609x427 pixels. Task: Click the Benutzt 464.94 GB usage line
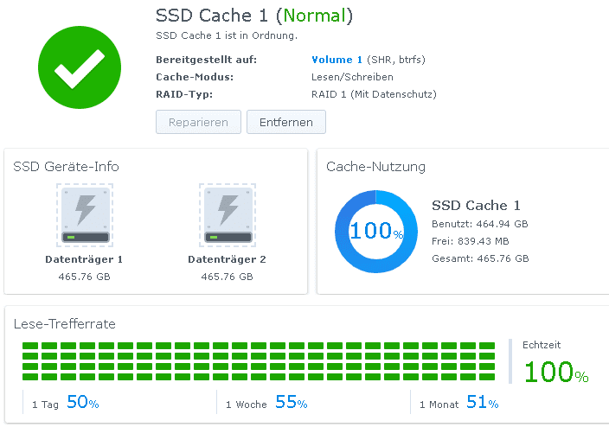coord(479,224)
